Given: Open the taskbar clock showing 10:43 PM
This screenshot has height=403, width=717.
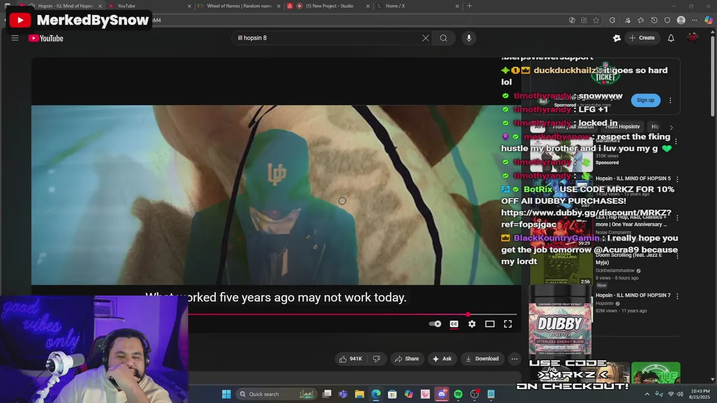Looking at the screenshot, I should 700,394.
